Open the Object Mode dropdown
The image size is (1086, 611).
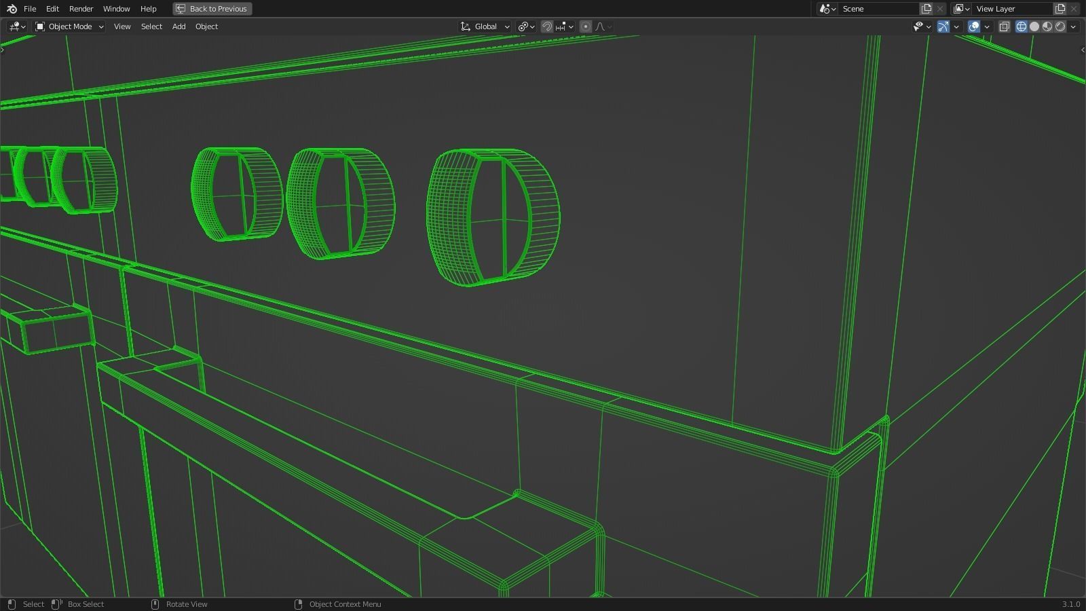click(70, 26)
